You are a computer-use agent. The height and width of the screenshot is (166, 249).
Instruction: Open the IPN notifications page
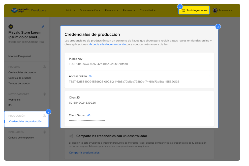(x=10, y=105)
